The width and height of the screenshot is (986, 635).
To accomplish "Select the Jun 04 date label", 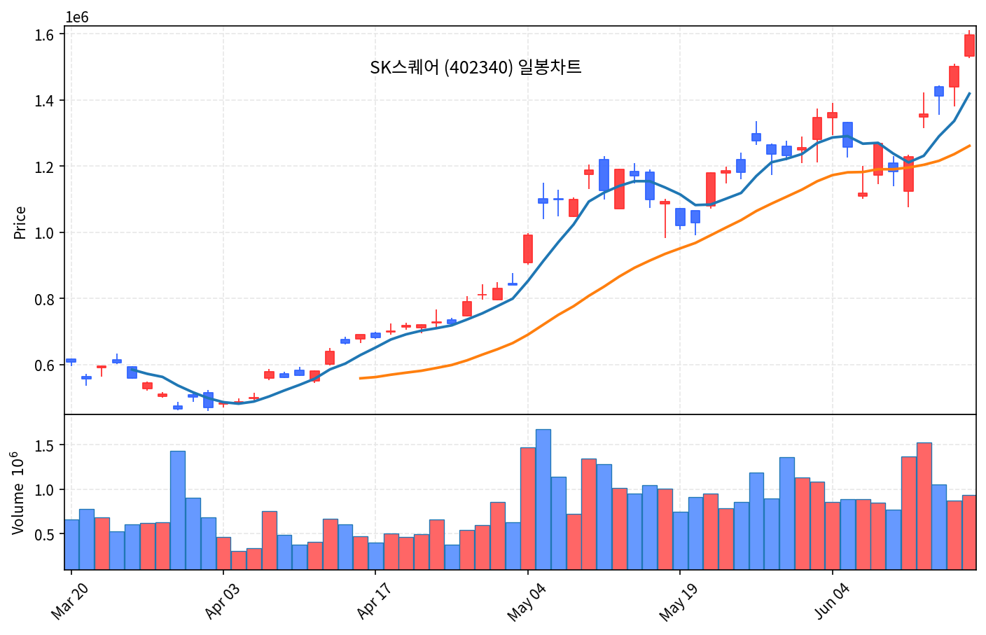I will pos(831,600).
